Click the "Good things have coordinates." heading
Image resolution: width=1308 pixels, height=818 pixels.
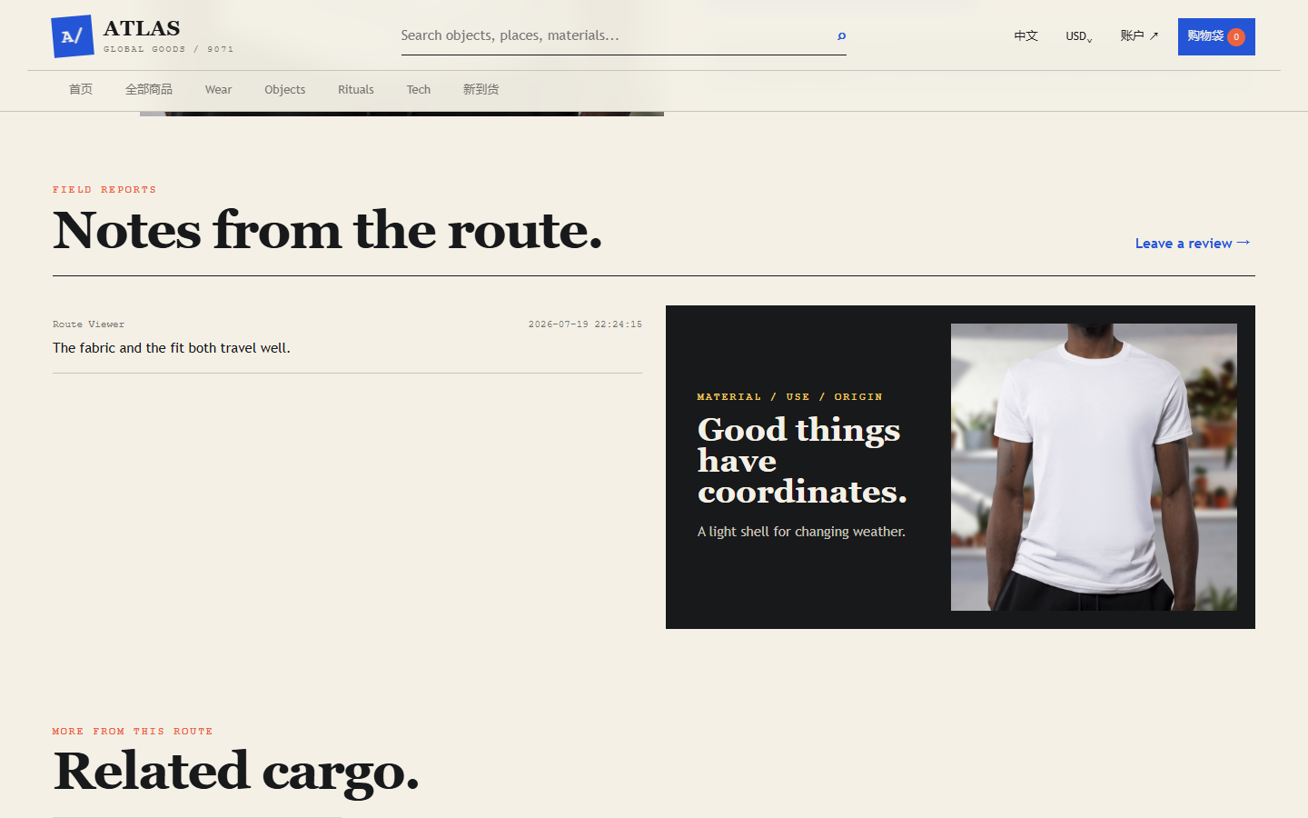click(x=802, y=460)
